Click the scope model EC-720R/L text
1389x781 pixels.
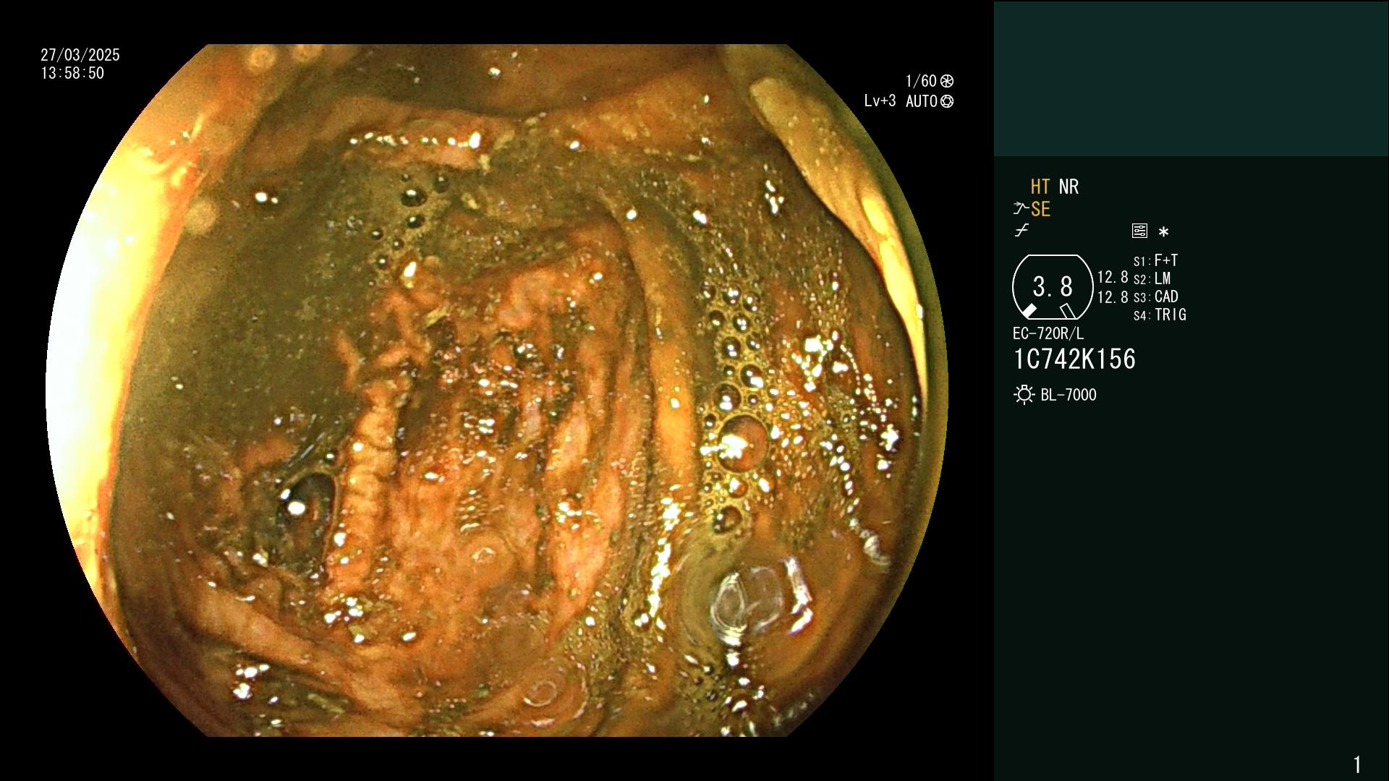(x=1048, y=333)
